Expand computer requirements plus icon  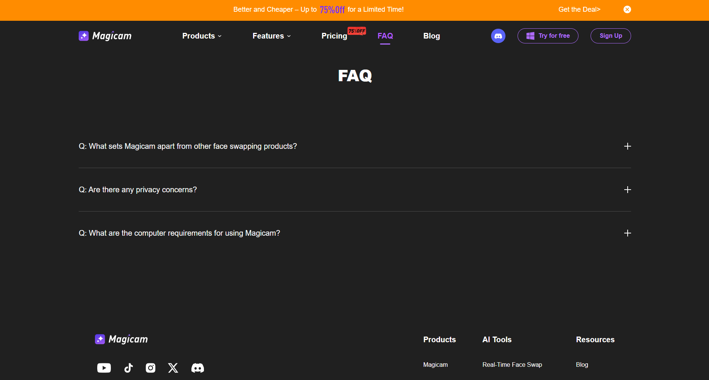click(627, 233)
